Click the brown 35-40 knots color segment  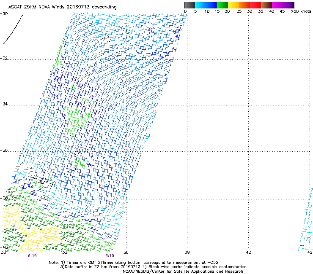(x=266, y=5)
